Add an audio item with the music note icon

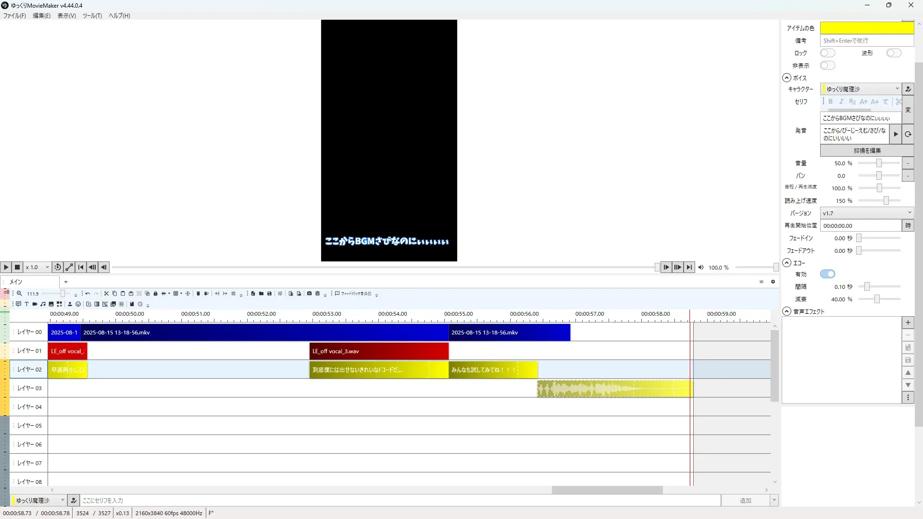pyautogui.click(x=43, y=304)
